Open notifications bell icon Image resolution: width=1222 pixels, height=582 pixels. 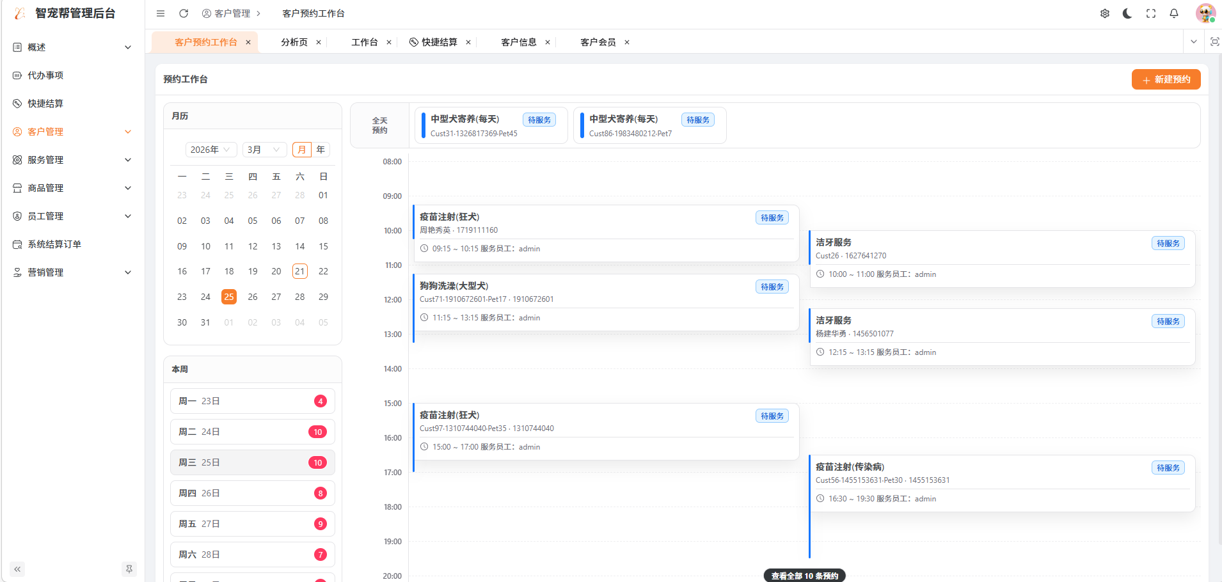pos(1174,13)
